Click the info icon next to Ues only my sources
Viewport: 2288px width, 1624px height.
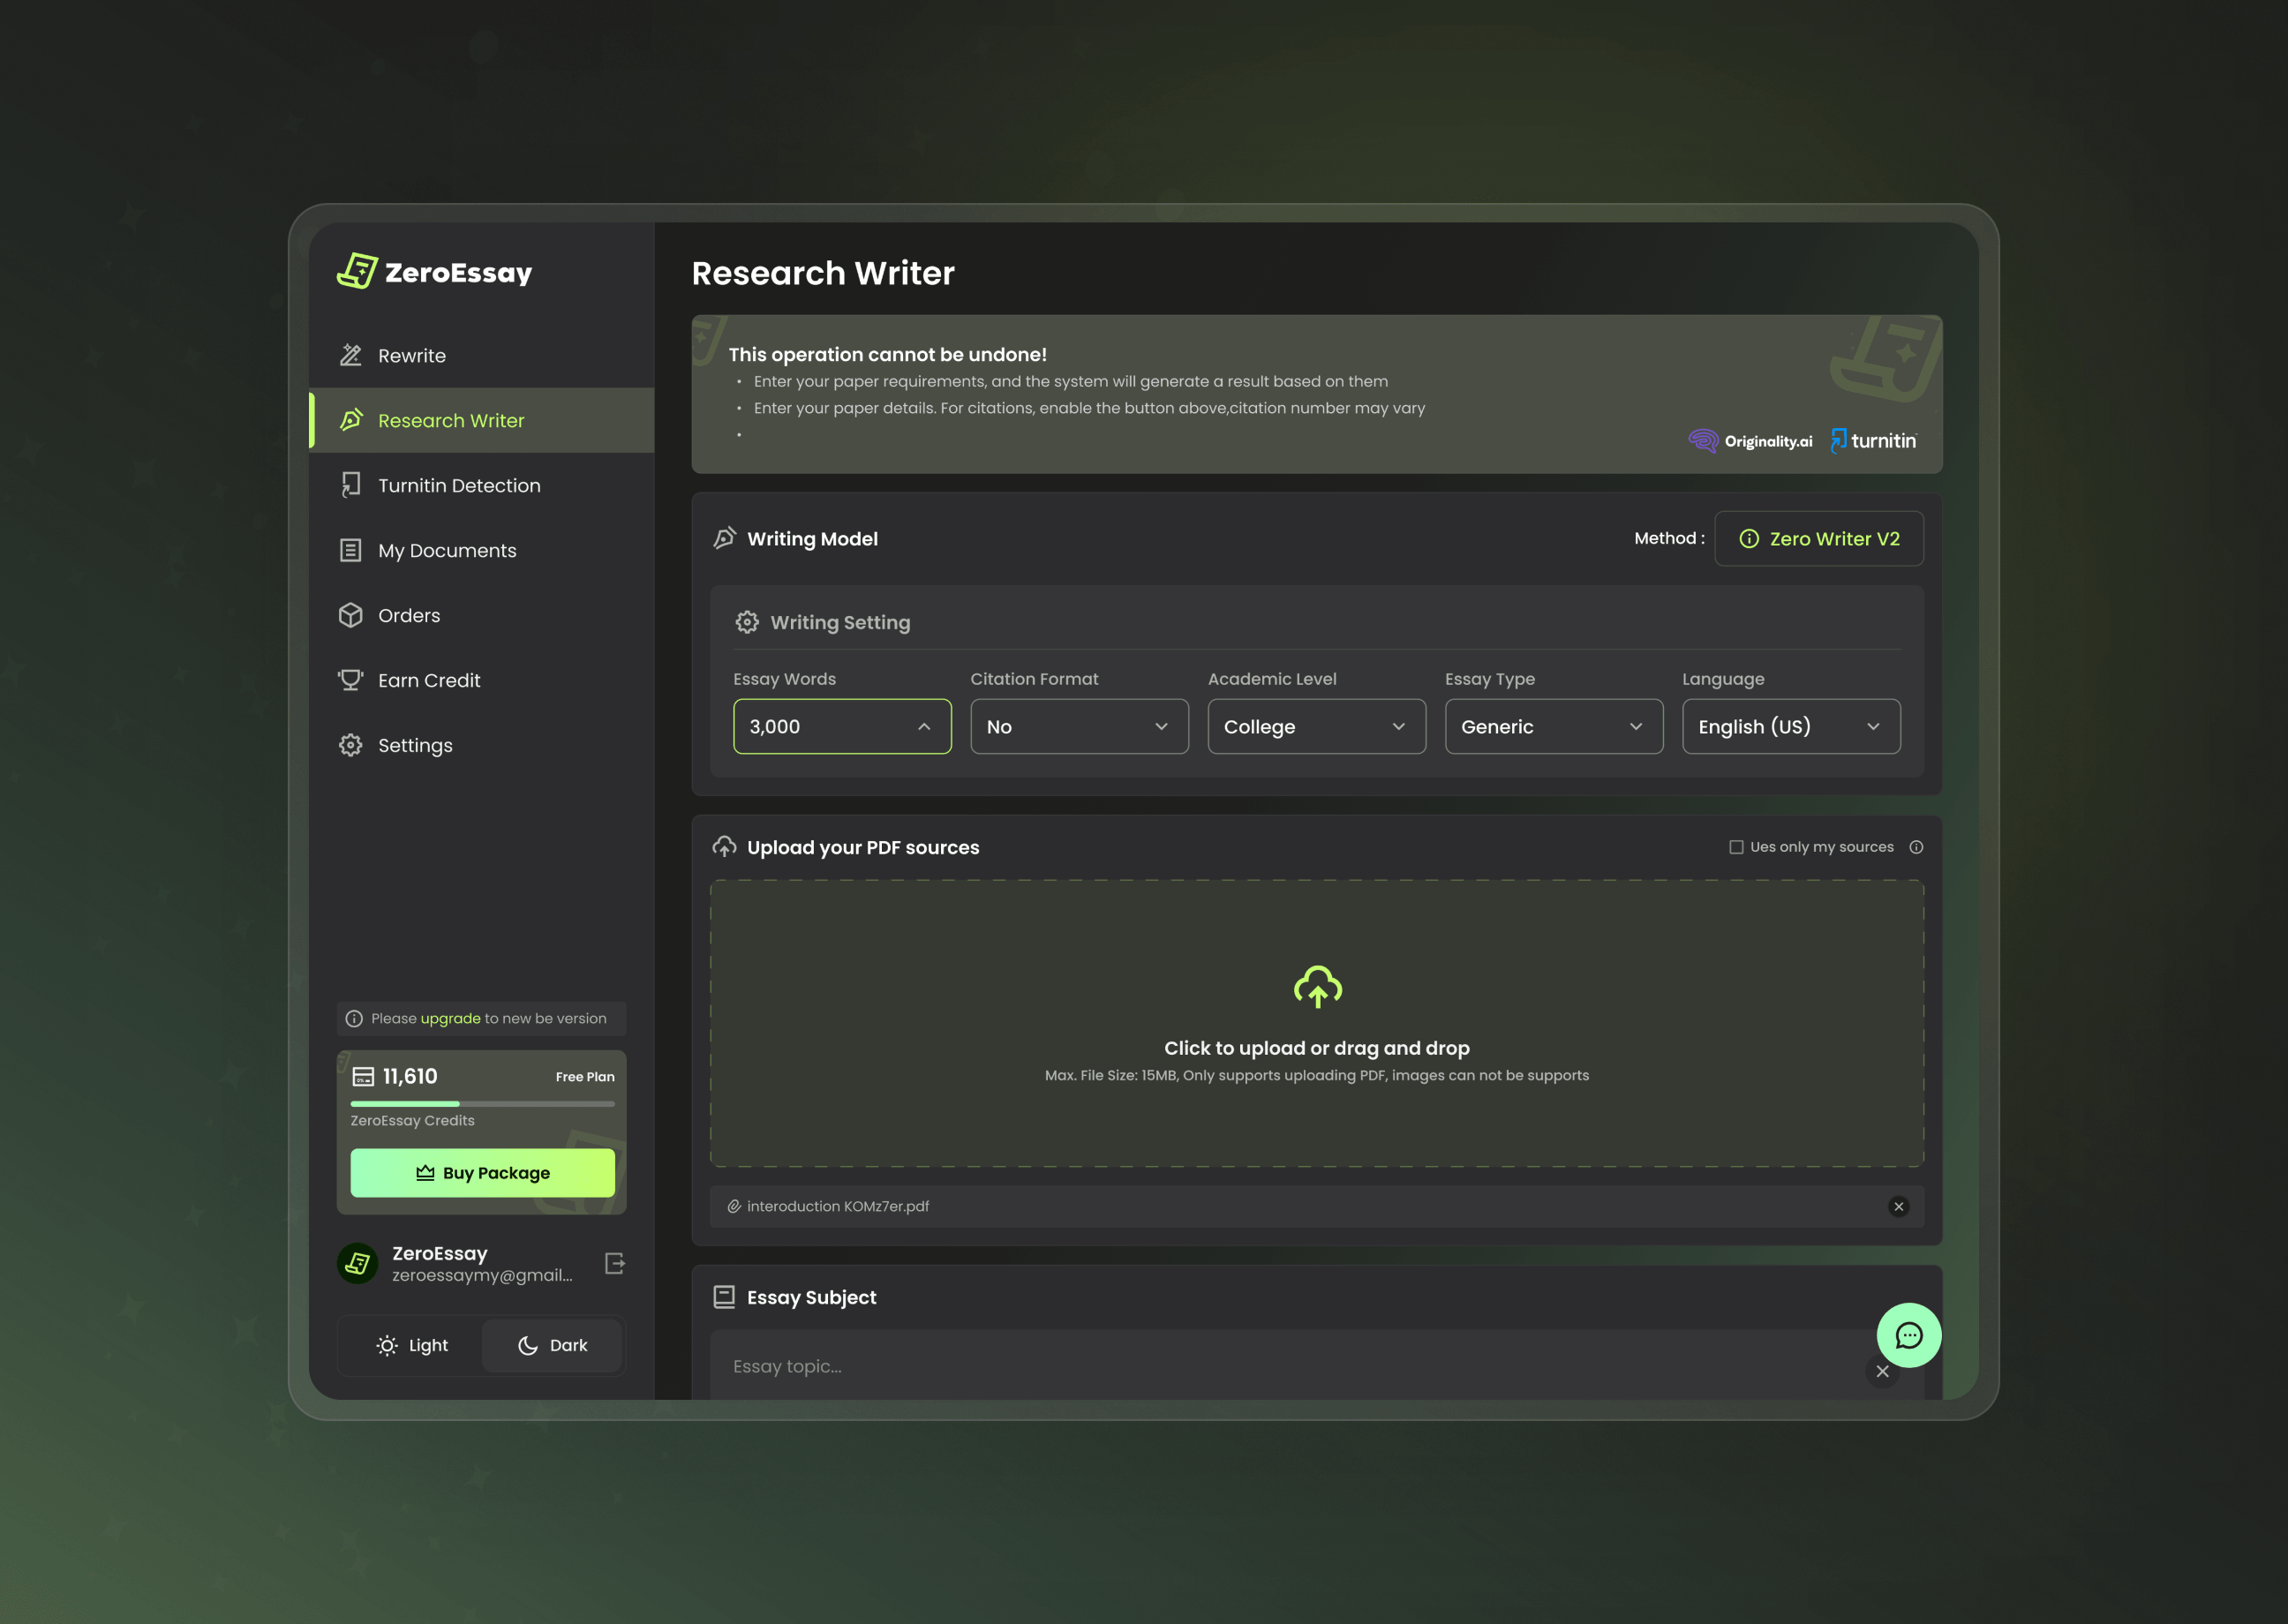tap(1916, 847)
